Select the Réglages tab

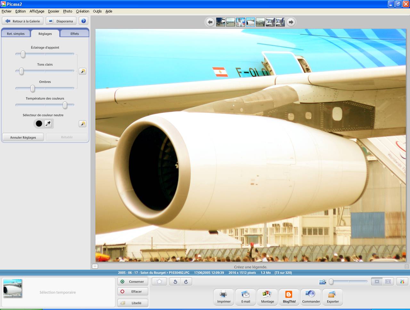point(45,34)
